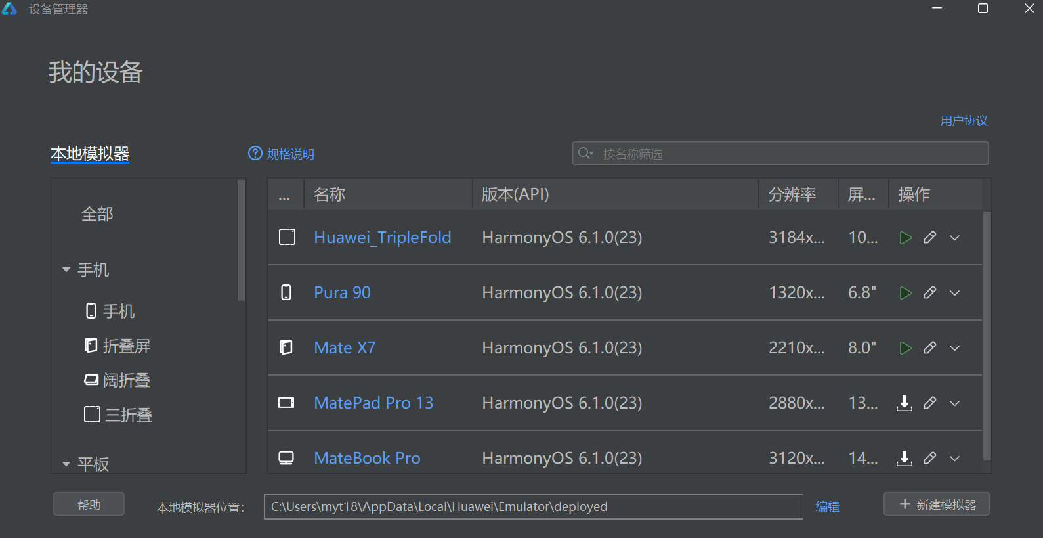Edit the MatePad Pro 13 settings

click(929, 403)
